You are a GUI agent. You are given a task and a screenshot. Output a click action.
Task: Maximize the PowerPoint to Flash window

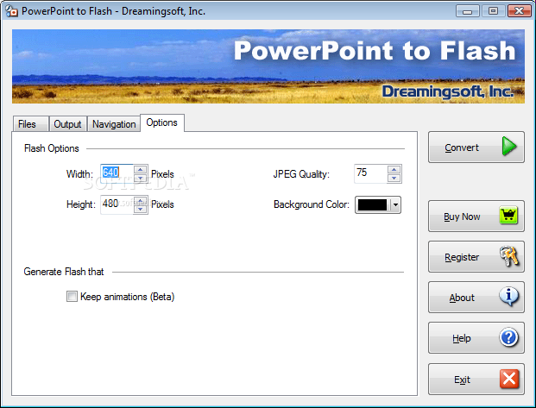pyautogui.click(x=493, y=11)
